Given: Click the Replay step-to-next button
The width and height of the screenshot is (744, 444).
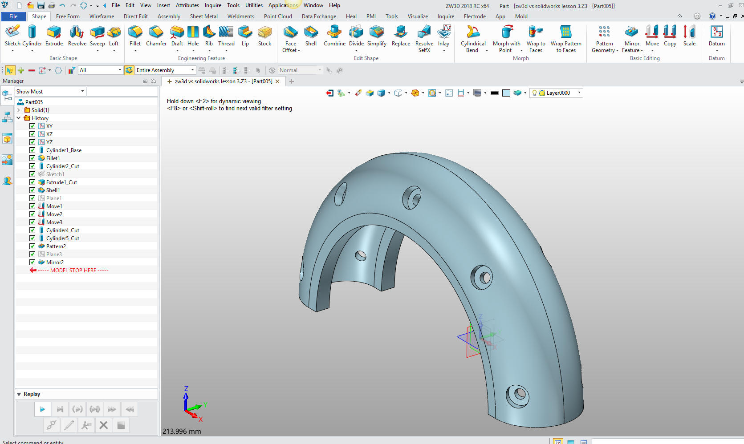Looking at the screenshot, I should (60, 409).
